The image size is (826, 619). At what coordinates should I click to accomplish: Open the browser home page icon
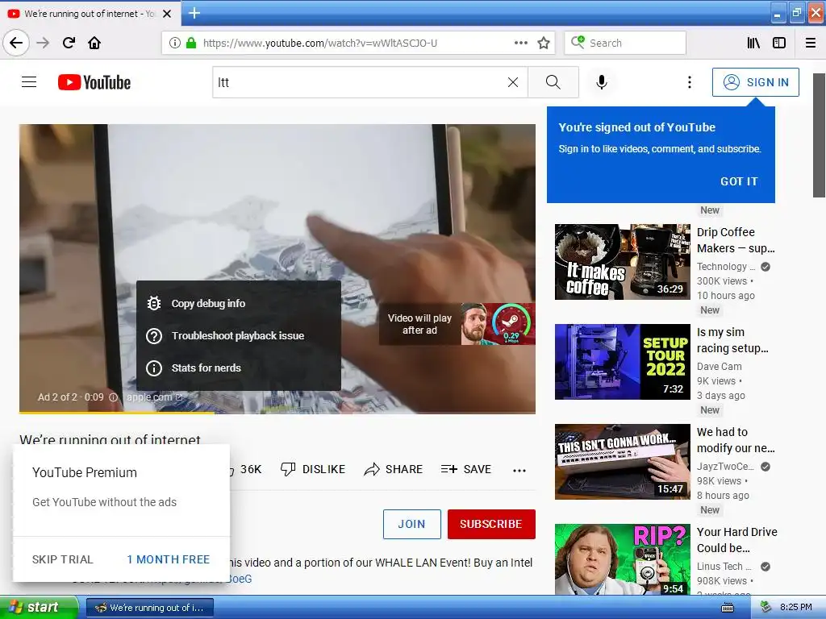pyautogui.click(x=94, y=43)
